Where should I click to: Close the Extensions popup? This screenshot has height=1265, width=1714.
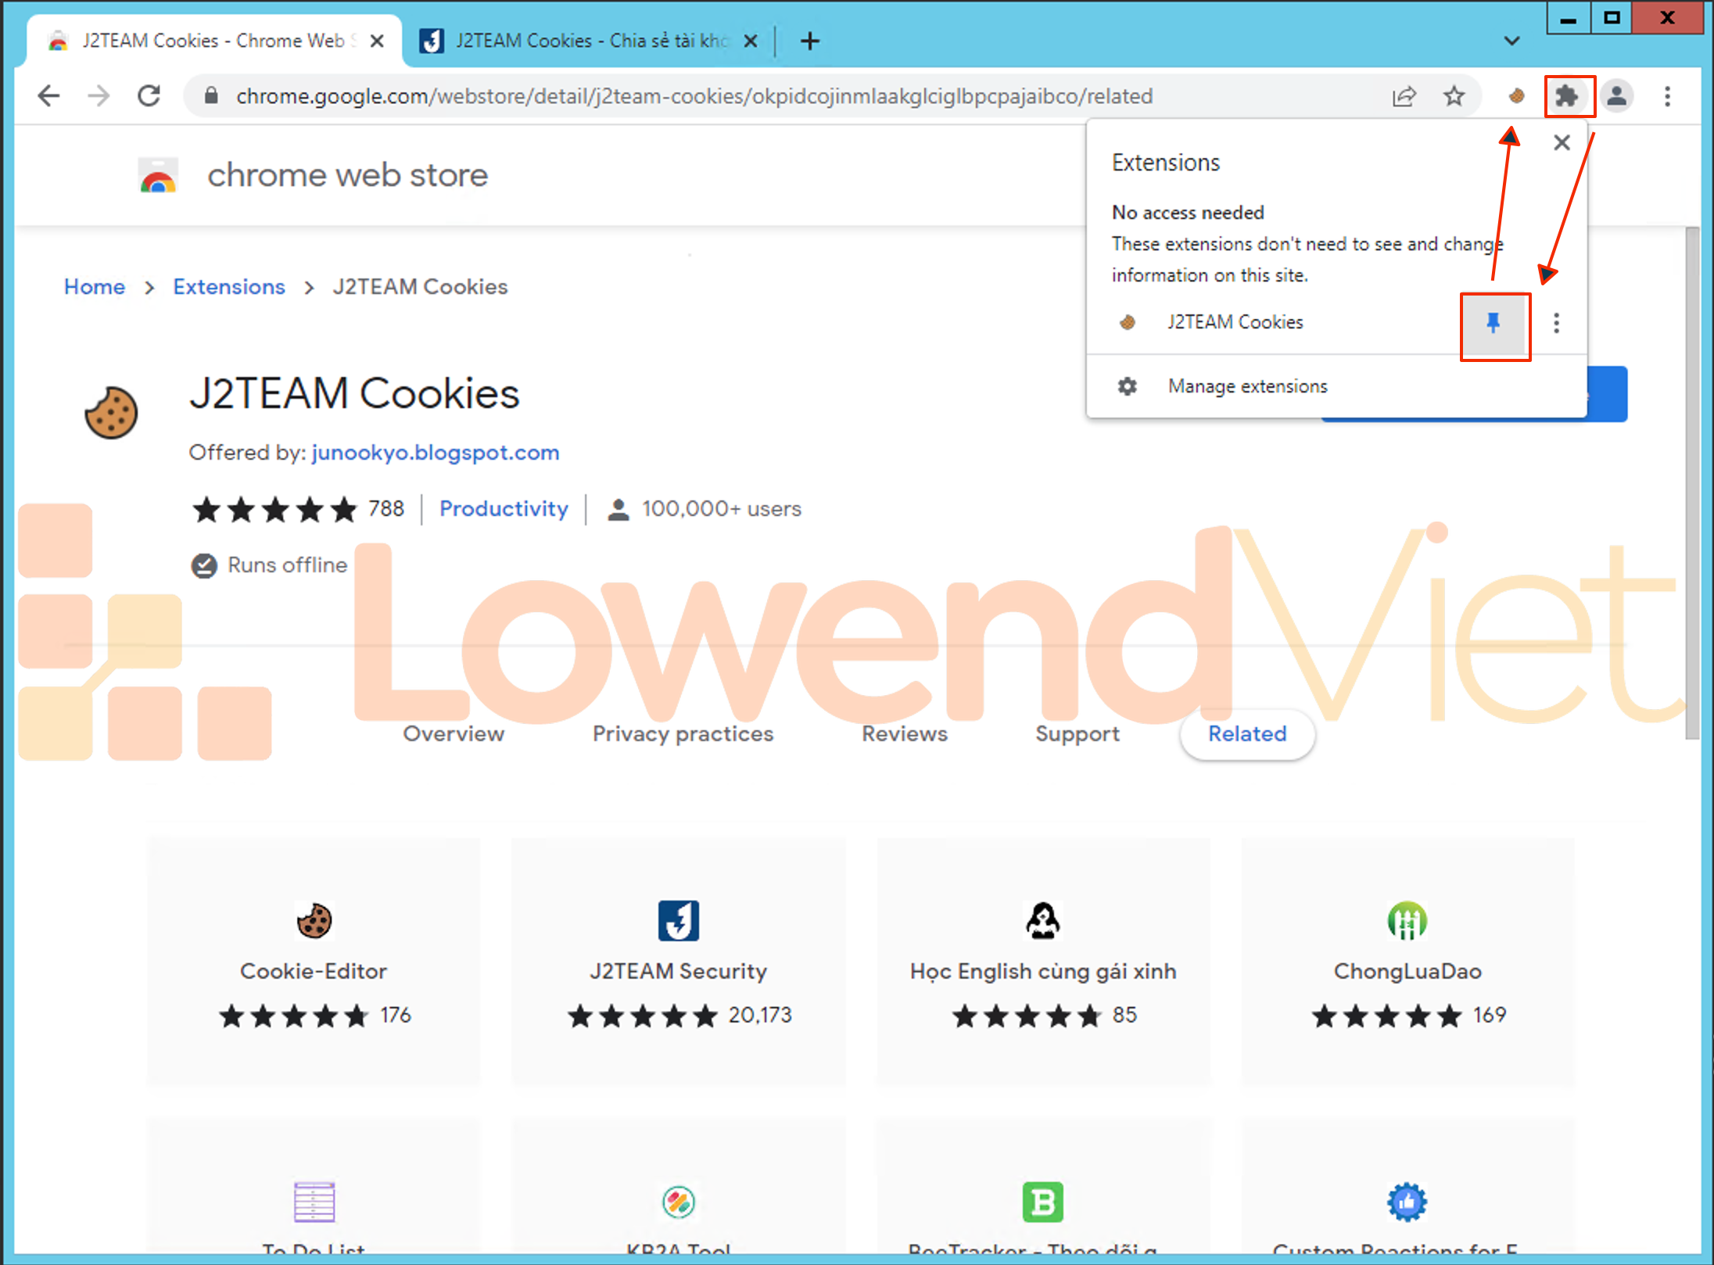click(x=1562, y=142)
